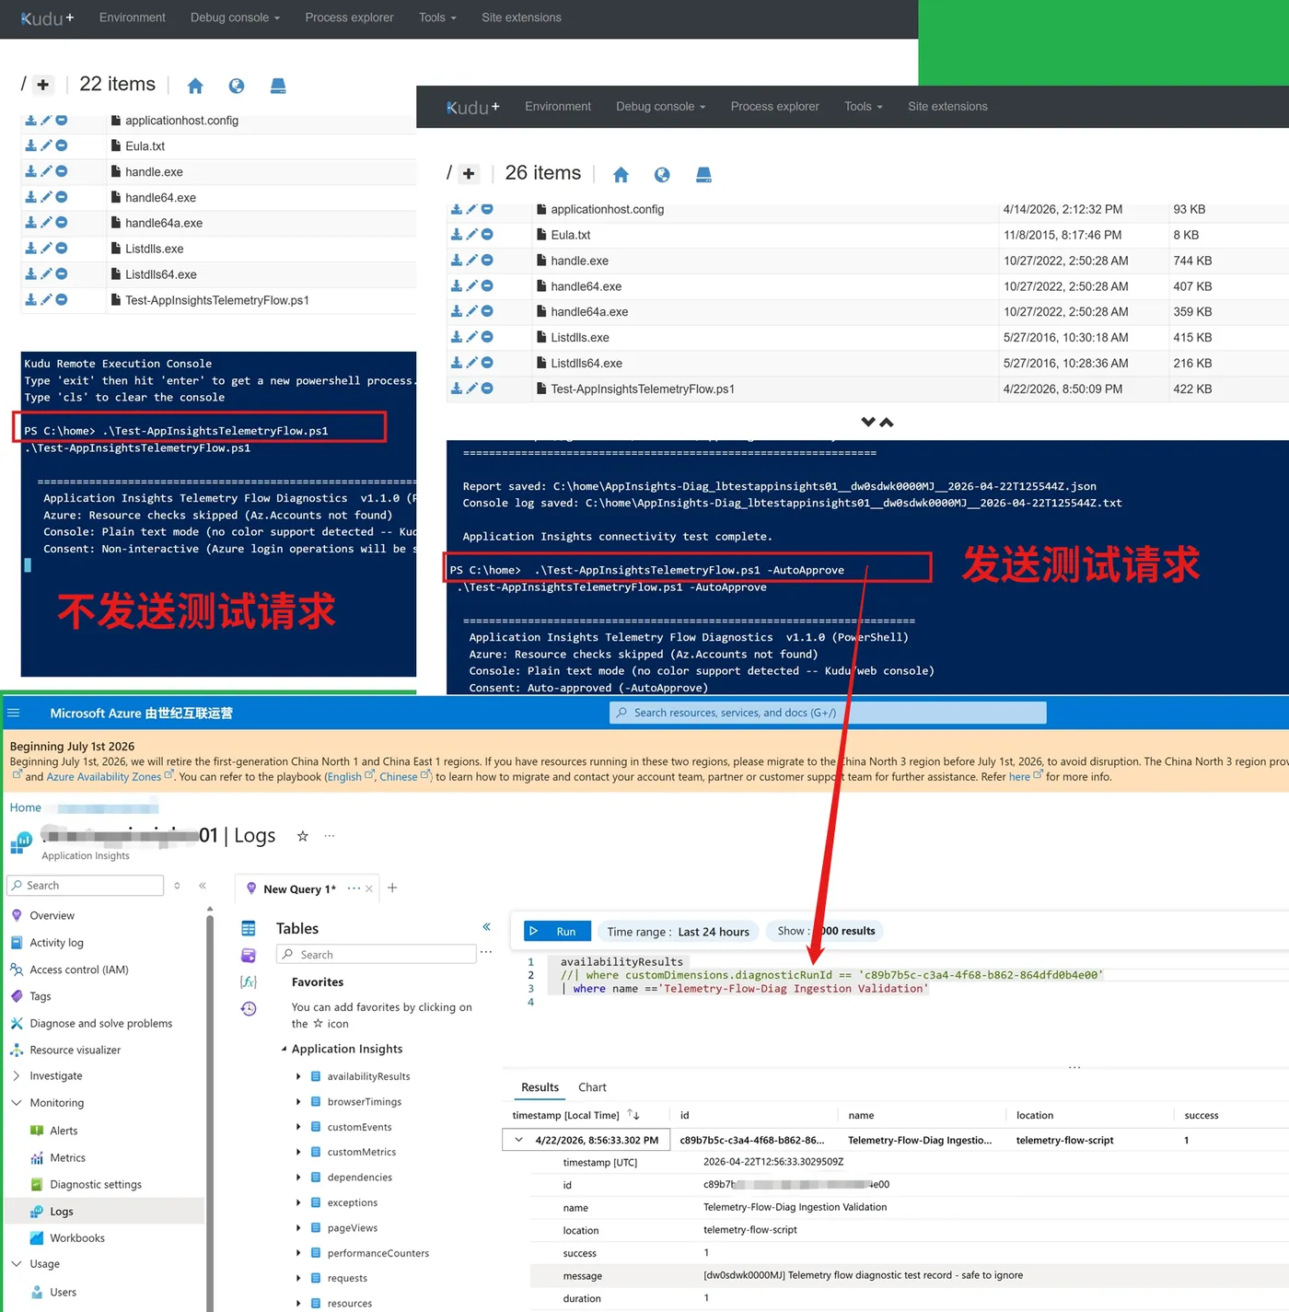Click the plus button in right Kudu window
Screen dimensions: 1289x1312
point(469,174)
